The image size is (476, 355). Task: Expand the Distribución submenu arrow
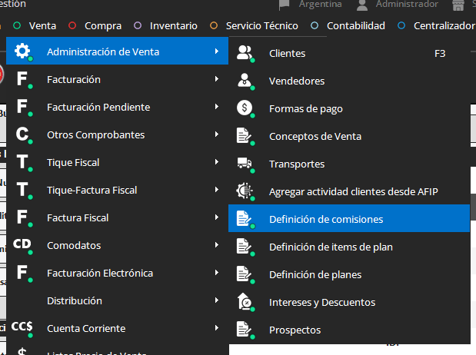tap(218, 300)
